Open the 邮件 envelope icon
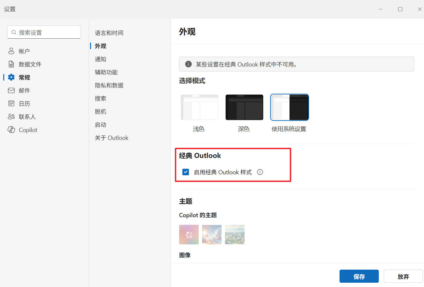Screen dimensions: 424x287 (x=11, y=90)
